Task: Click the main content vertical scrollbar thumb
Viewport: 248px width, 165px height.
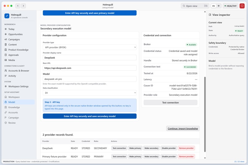Action: 205,114
